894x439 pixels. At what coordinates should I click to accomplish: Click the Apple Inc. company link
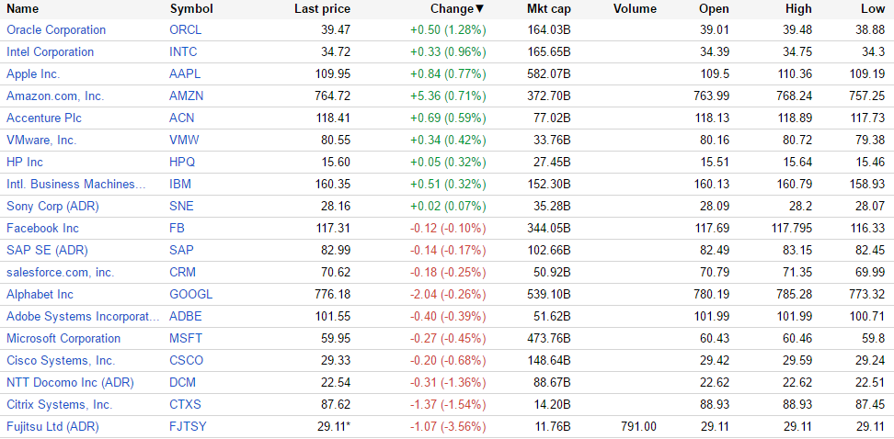click(x=33, y=74)
